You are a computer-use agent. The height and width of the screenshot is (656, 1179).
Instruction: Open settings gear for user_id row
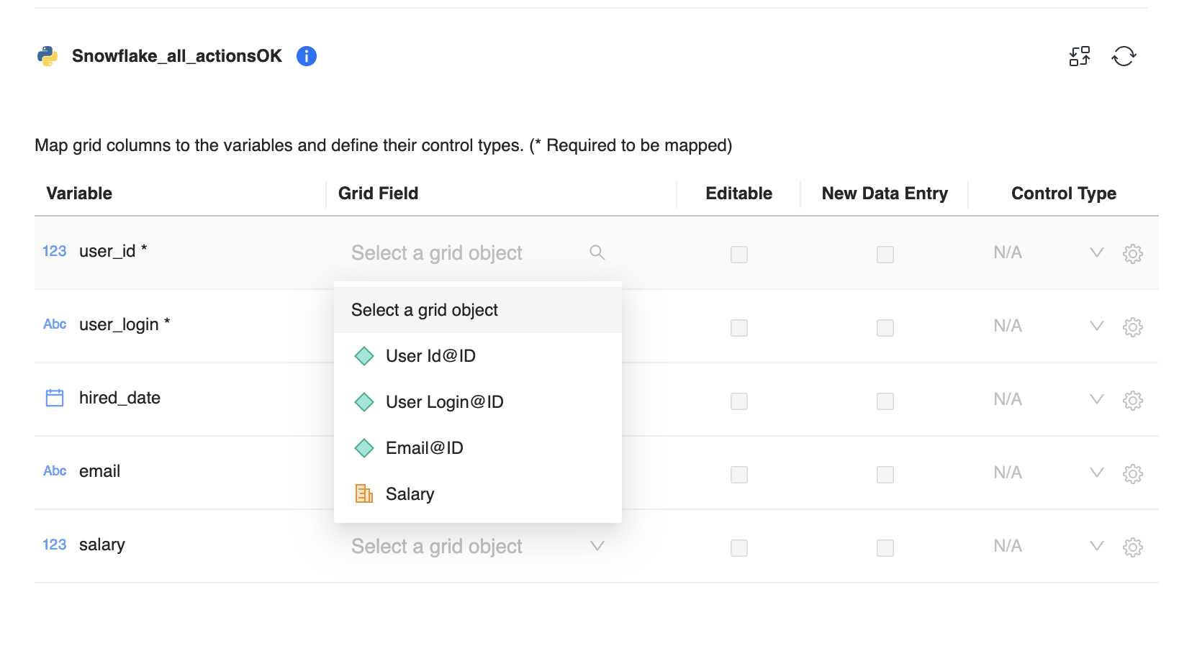click(1133, 254)
